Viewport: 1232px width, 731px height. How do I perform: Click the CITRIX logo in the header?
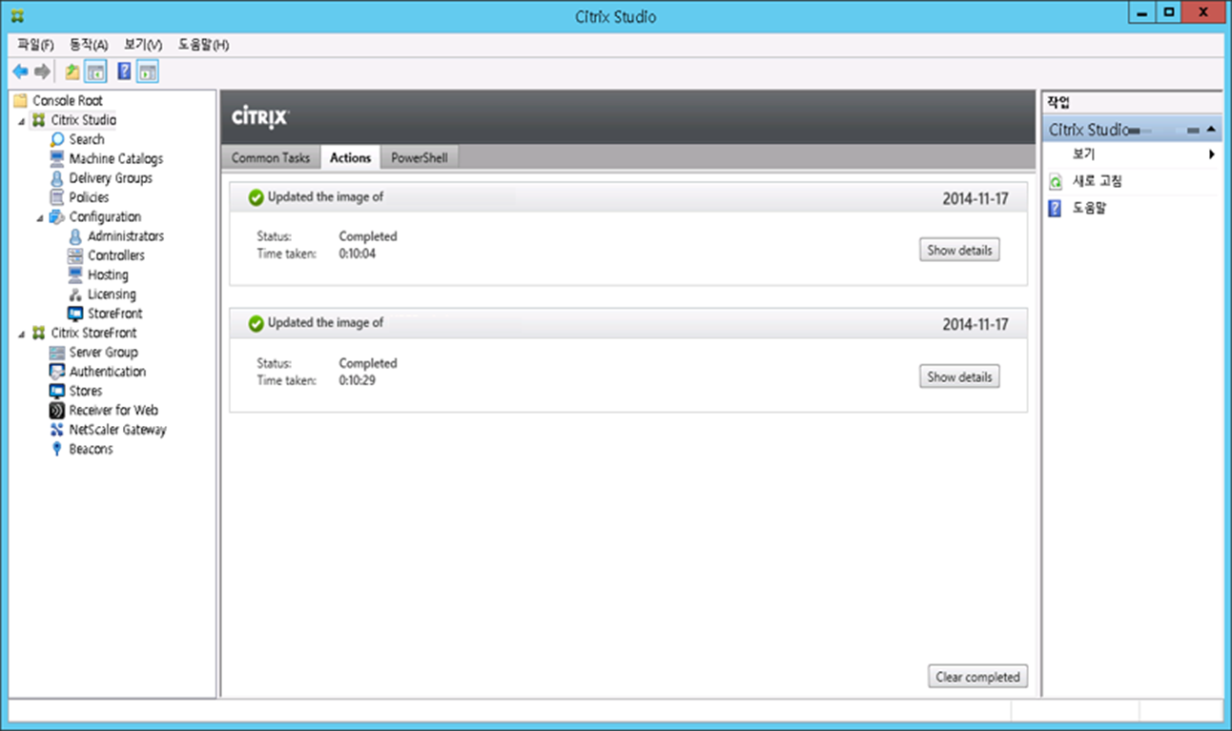click(260, 117)
